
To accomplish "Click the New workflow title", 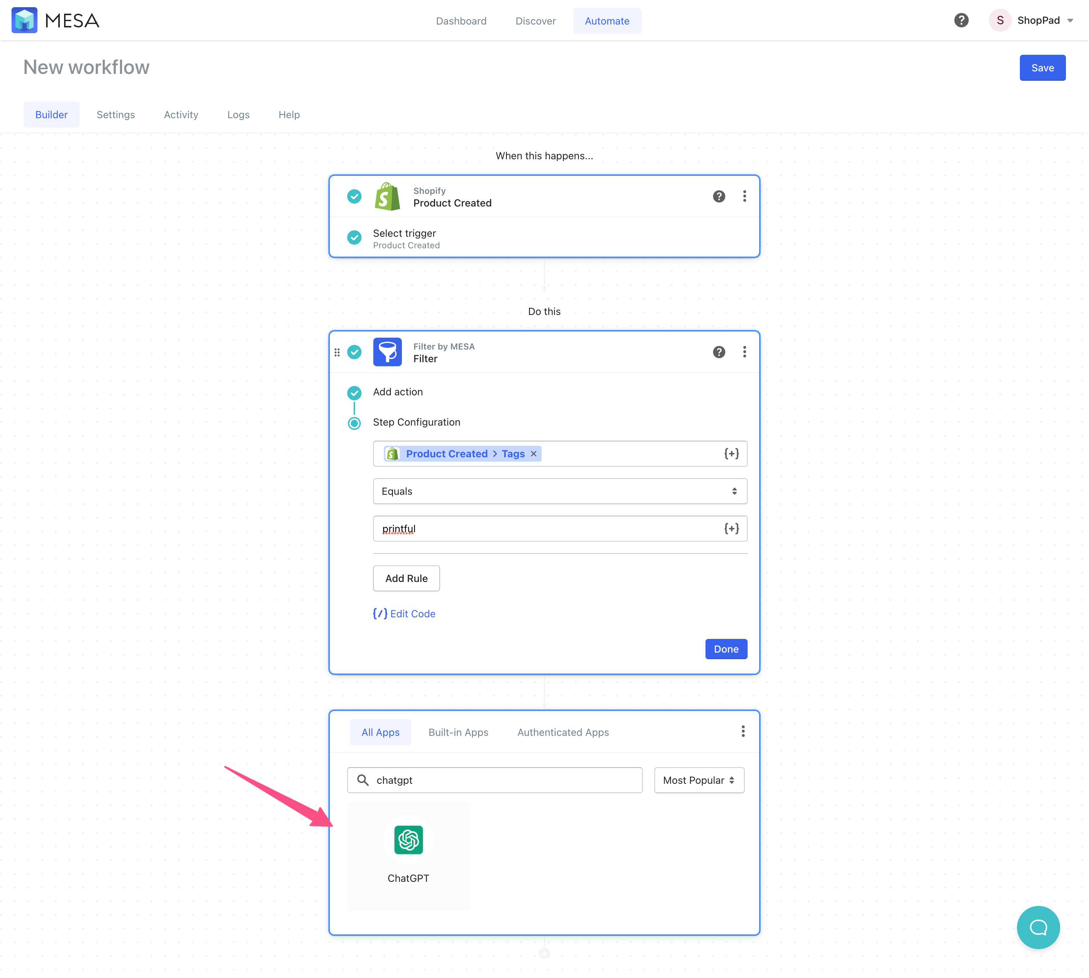I will [86, 67].
